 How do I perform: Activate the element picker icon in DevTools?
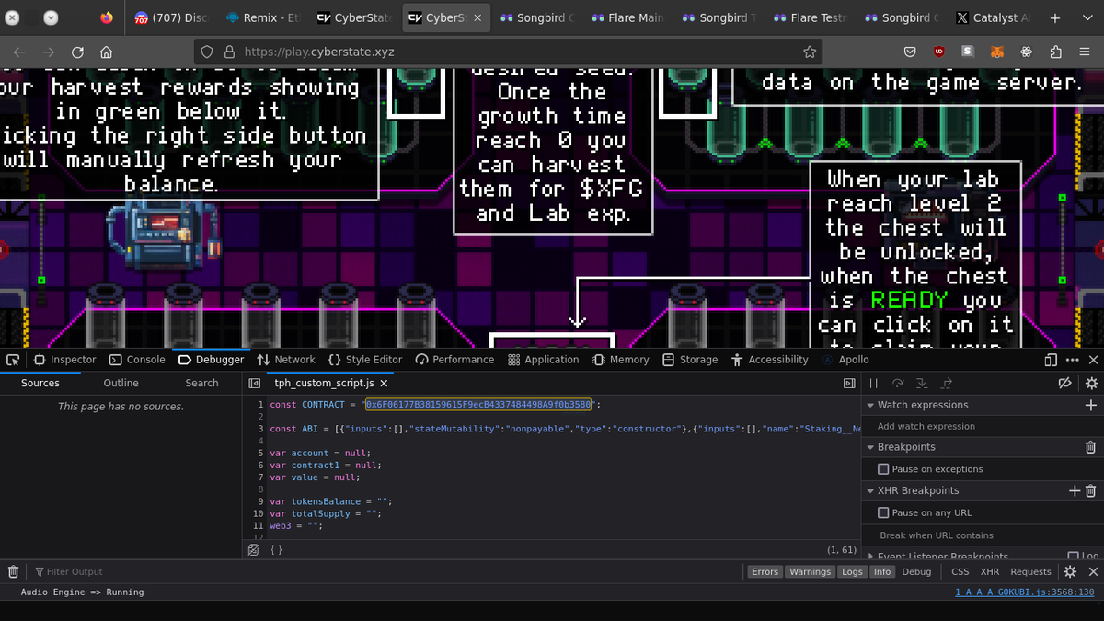(13, 360)
